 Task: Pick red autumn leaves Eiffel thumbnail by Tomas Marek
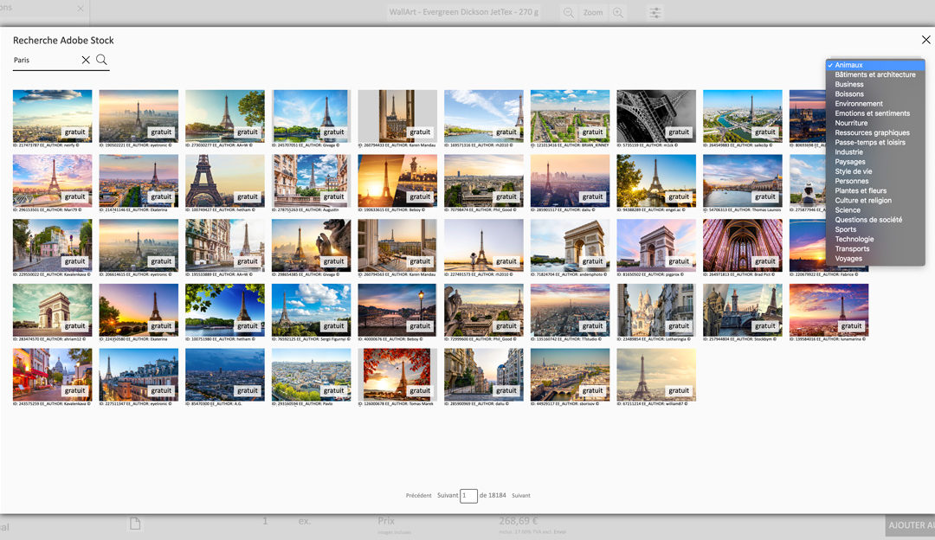click(x=397, y=373)
